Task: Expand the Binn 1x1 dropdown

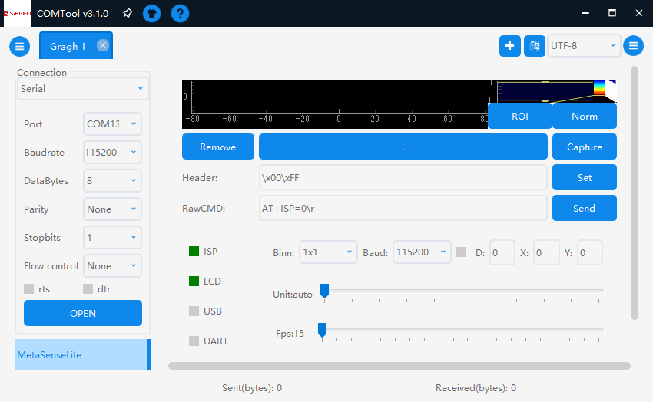Action: 328,252
